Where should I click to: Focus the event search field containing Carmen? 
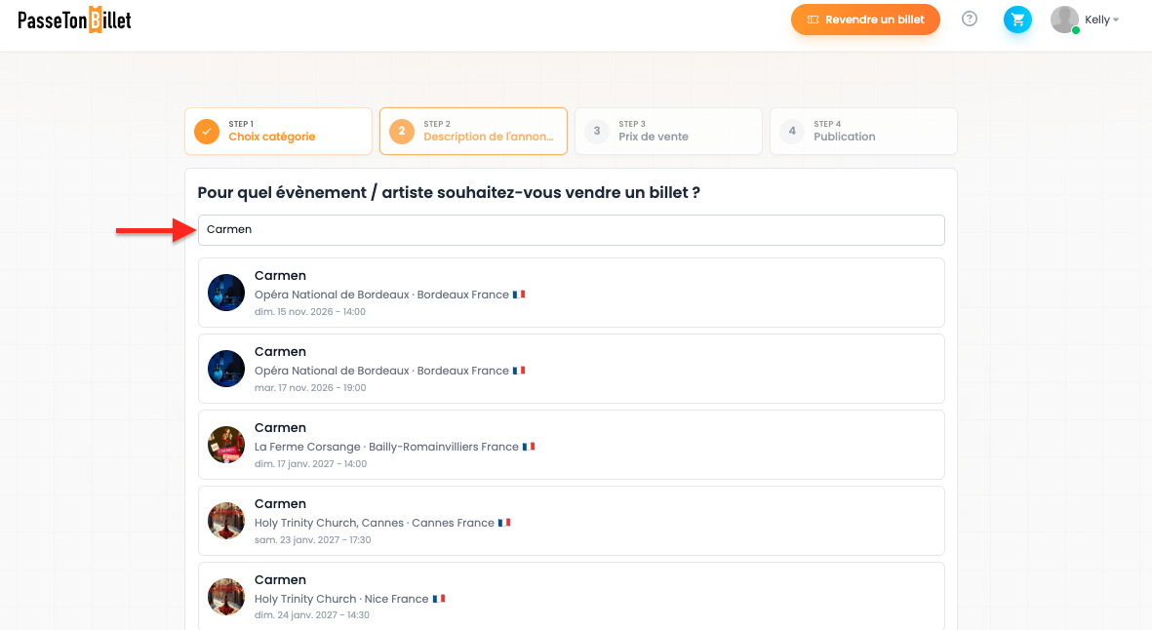[x=571, y=230]
